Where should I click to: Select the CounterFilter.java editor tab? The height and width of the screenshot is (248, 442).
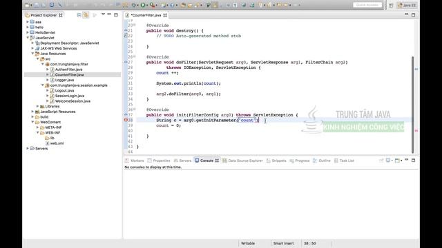(146, 15)
